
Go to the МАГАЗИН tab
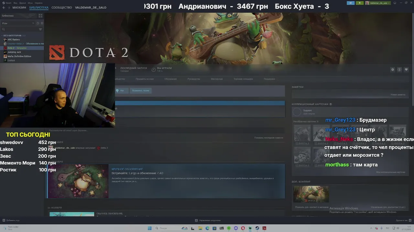[19, 7]
